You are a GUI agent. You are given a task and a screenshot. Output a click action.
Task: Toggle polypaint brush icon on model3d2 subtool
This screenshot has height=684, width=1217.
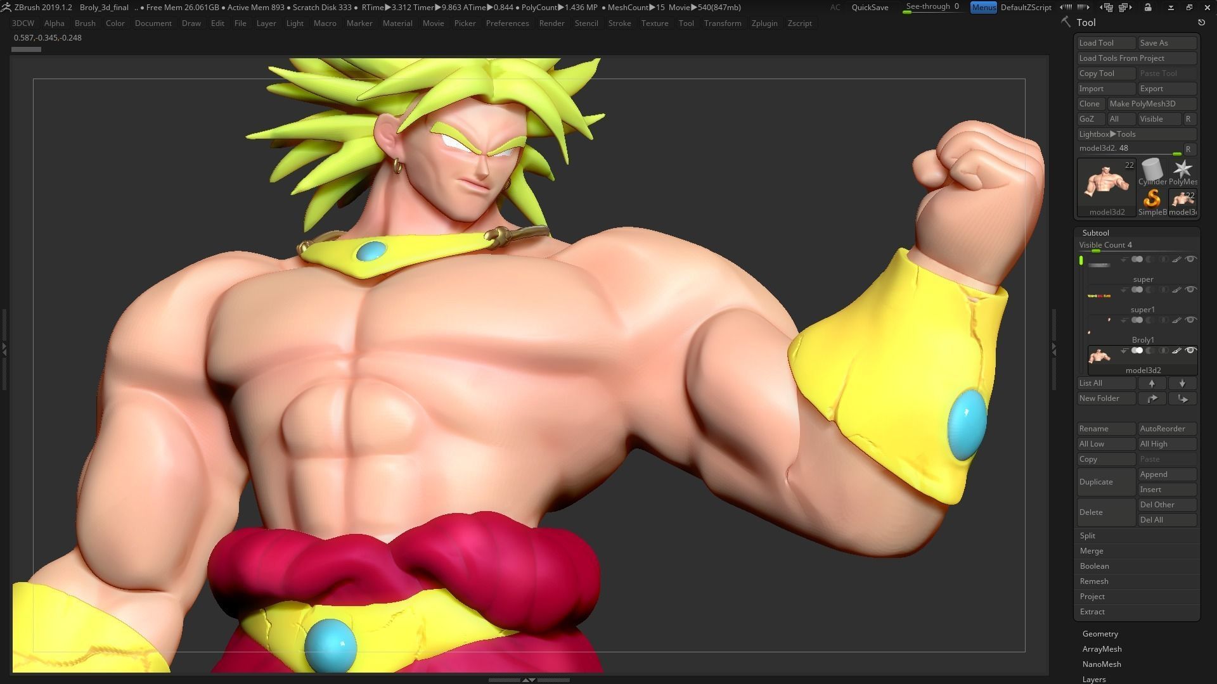pos(1177,350)
